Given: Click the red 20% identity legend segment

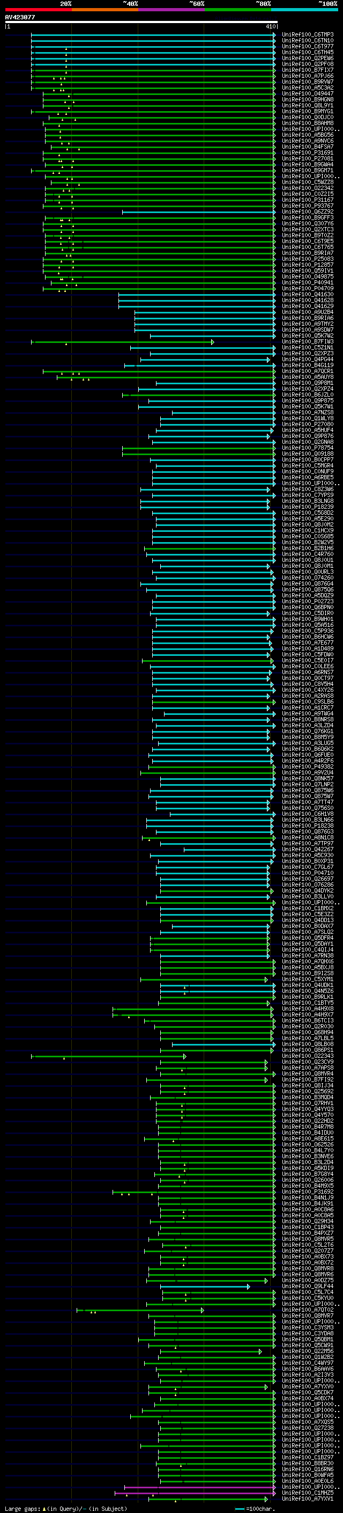Looking at the screenshot, I should (38, 10).
